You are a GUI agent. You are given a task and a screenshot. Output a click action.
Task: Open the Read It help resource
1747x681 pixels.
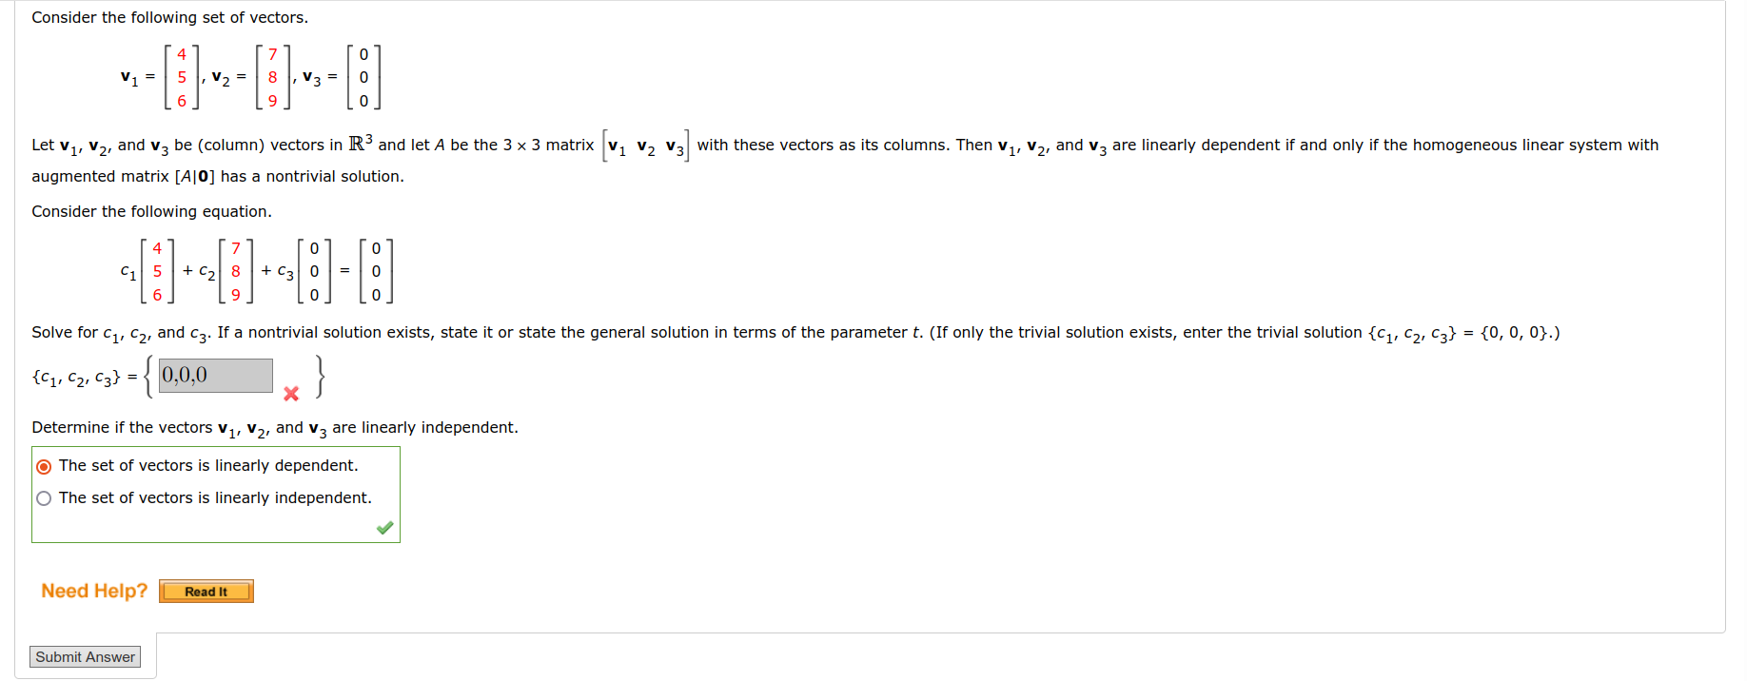click(206, 592)
